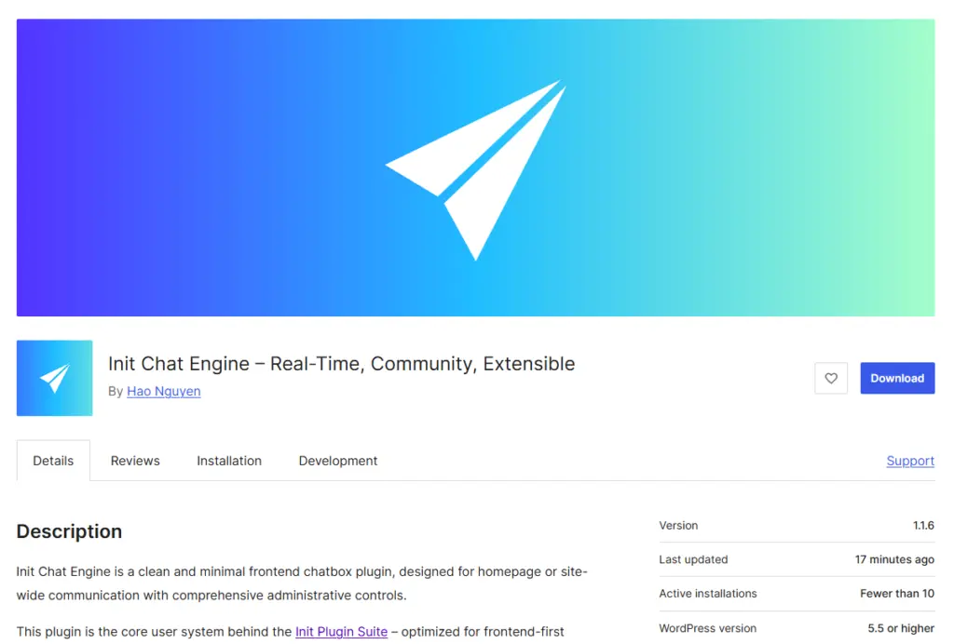The image size is (954, 644).
Task: Click the 'Version' label
Action: point(678,526)
